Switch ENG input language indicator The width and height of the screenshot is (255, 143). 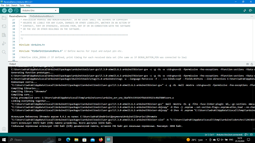(231, 140)
